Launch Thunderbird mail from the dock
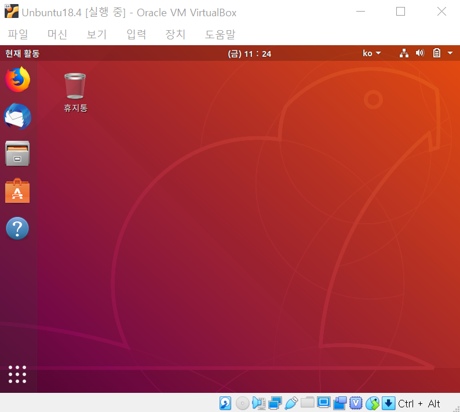This screenshot has height=412, width=460. [x=17, y=116]
